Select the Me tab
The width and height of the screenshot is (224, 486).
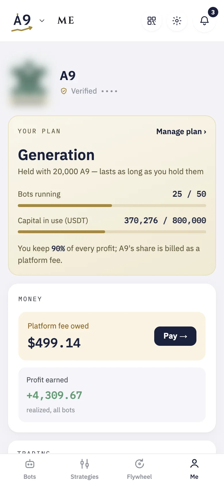[194, 469]
